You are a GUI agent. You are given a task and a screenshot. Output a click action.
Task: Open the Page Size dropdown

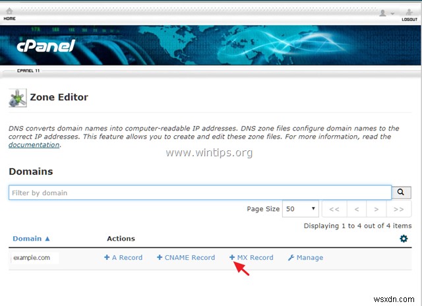(x=300, y=209)
